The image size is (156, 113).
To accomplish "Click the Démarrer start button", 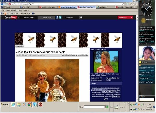I will [5, 104].
